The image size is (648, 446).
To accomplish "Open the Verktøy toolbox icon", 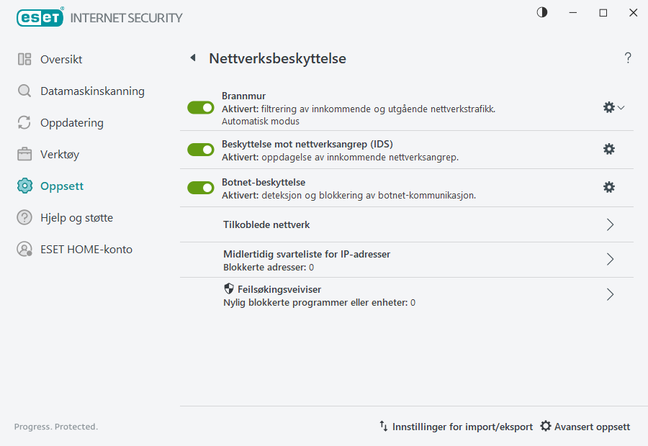I will [24, 154].
